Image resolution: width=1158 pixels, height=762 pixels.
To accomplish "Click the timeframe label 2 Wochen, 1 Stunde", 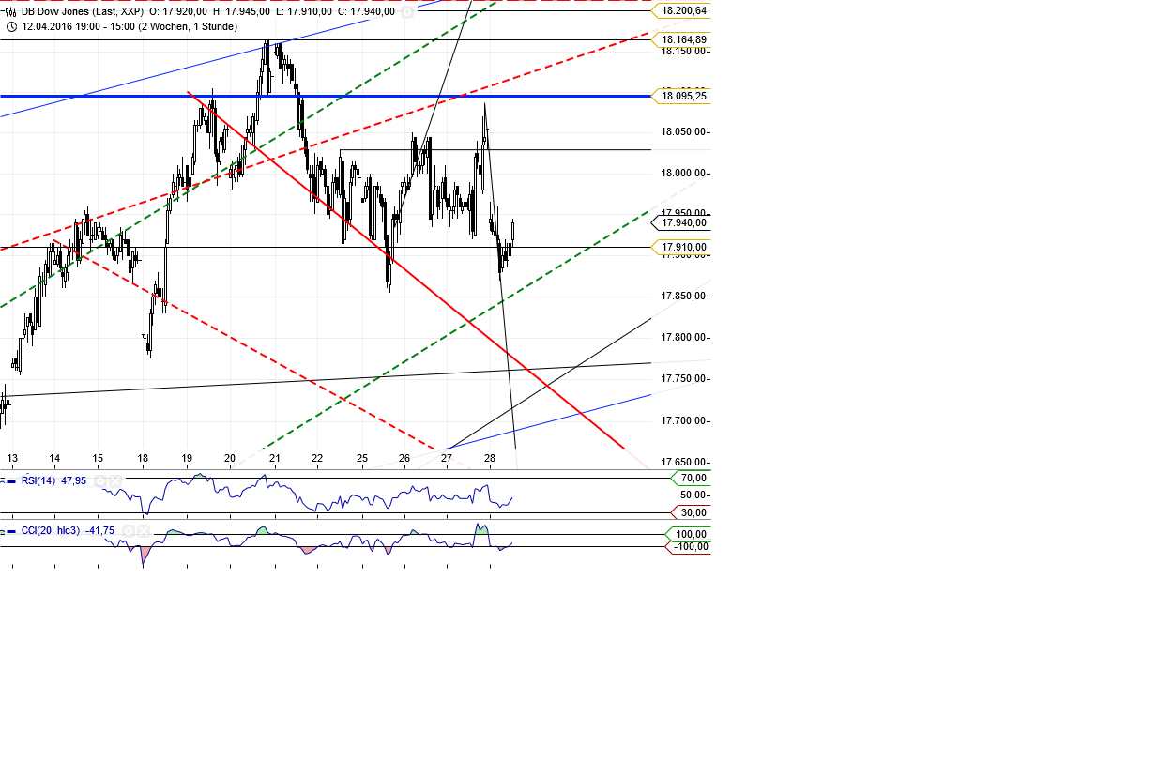I will [188, 27].
